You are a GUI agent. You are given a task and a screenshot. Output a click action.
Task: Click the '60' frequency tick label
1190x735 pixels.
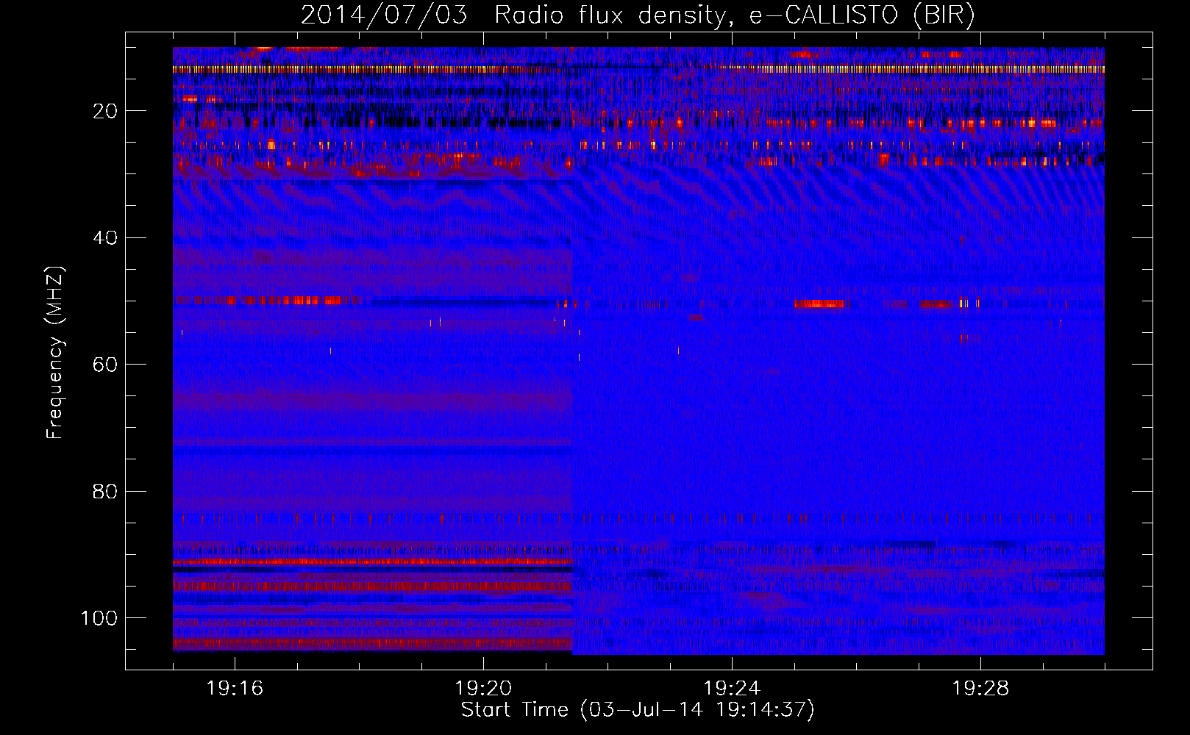[x=105, y=365]
